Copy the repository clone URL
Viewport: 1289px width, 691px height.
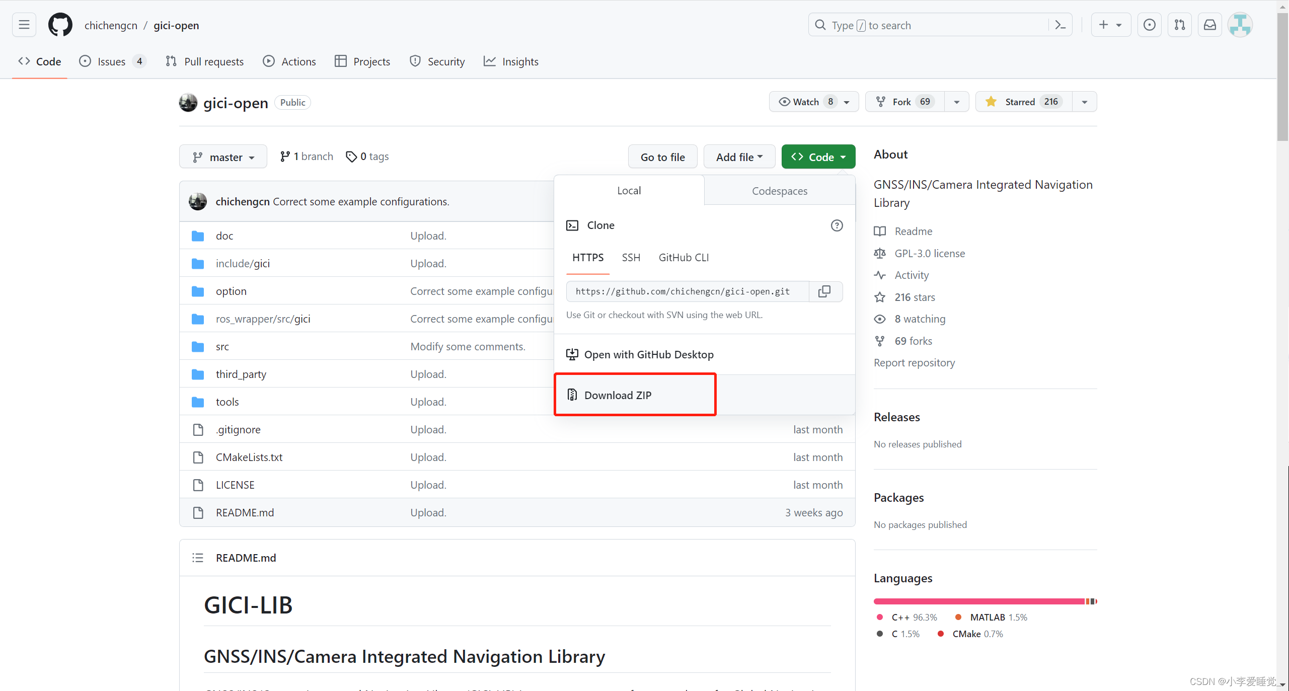[825, 291]
